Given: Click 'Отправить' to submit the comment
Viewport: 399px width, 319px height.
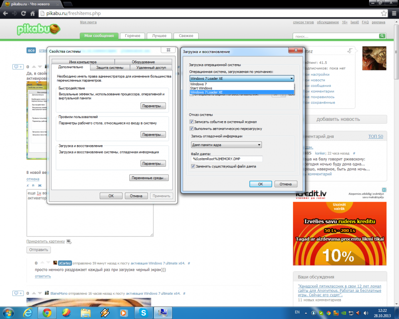Looking at the screenshot, I should (39, 250).
